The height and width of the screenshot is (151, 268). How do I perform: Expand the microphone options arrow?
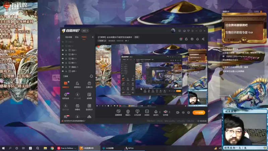160,112
